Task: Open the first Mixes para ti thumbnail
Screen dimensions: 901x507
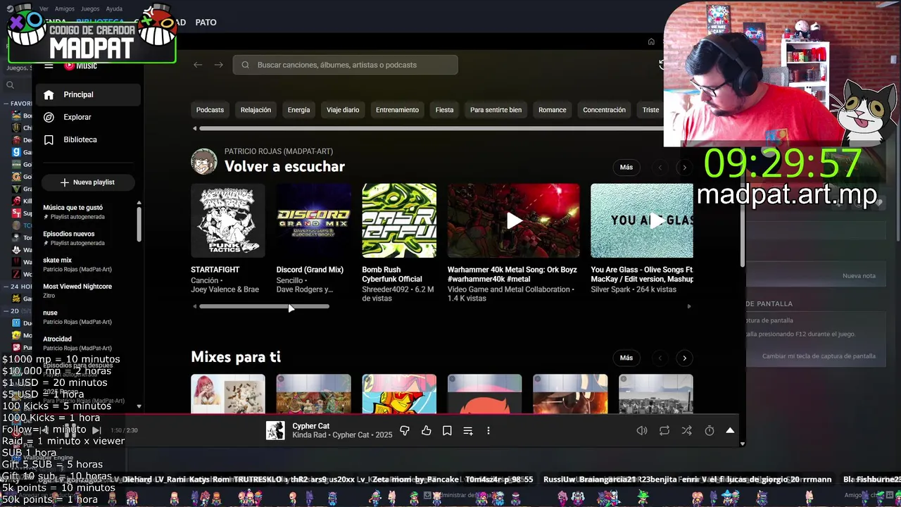Action: (228, 394)
